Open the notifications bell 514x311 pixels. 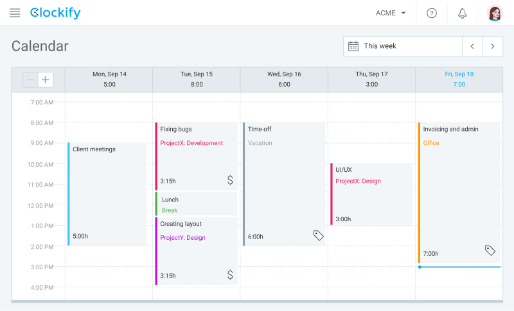pyautogui.click(x=462, y=13)
